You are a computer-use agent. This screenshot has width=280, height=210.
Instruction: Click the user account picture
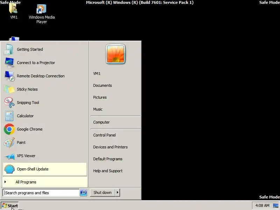(115, 54)
